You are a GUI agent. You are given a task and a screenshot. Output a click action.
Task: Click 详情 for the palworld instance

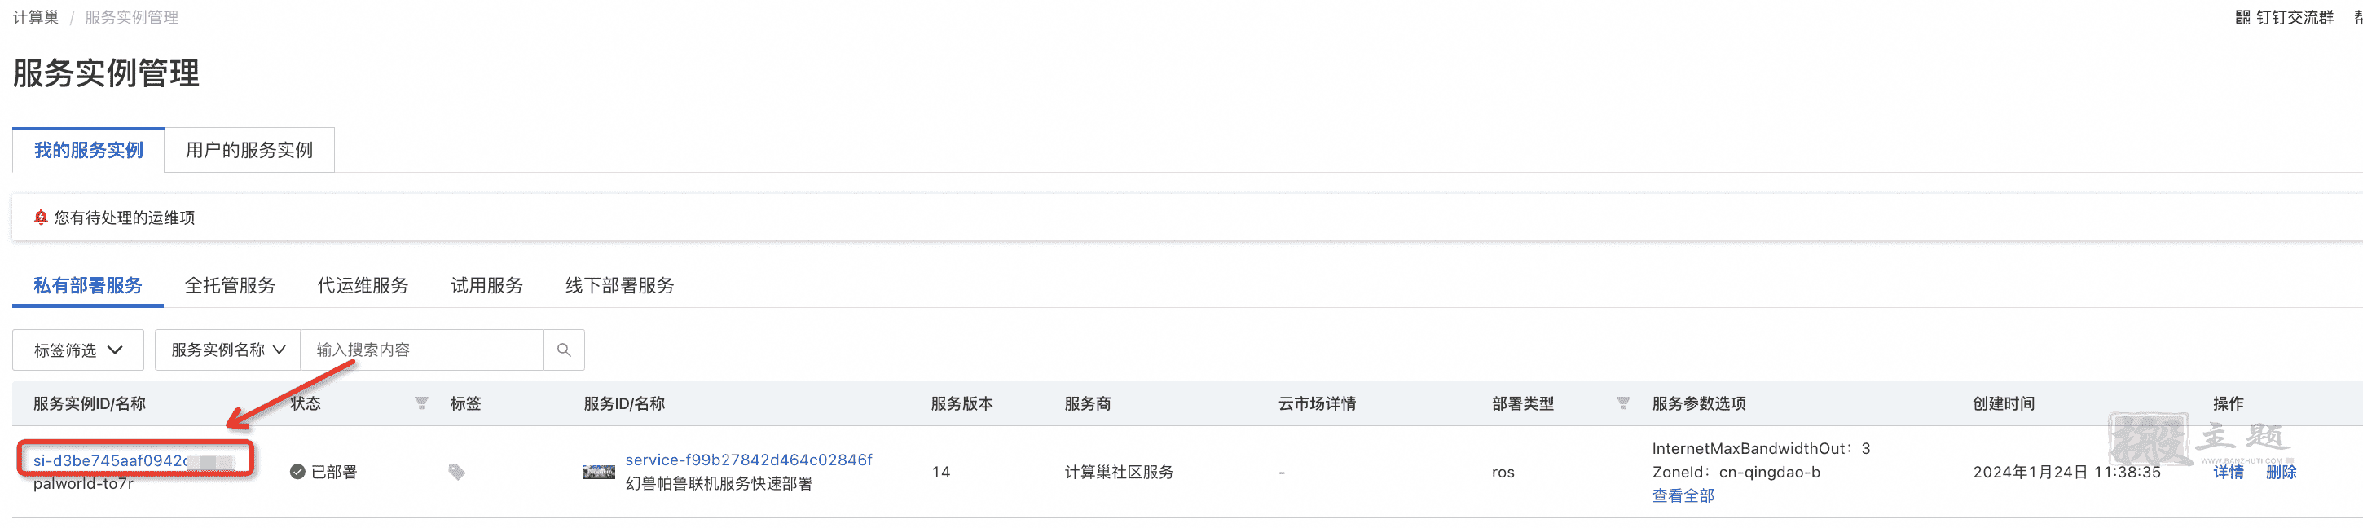[2229, 472]
